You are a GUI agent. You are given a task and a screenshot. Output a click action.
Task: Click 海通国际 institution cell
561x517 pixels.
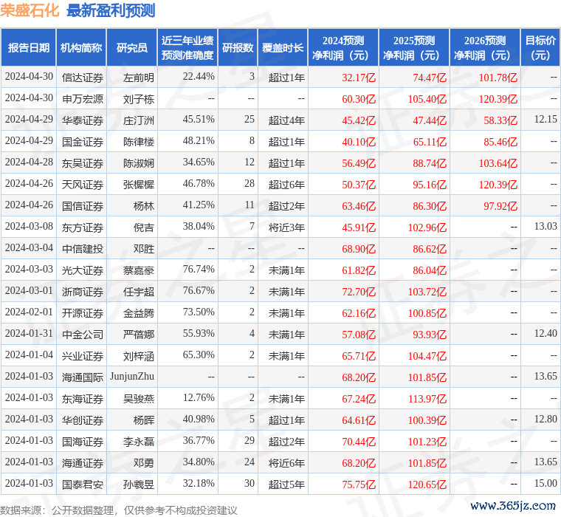pos(83,377)
